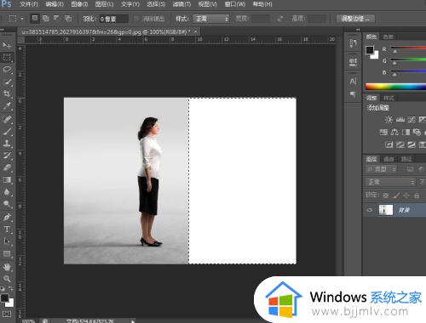This screenshot has width=426, height=323.
Task: Swap foreground and background colors in toolbox
Action: point(11,289)
